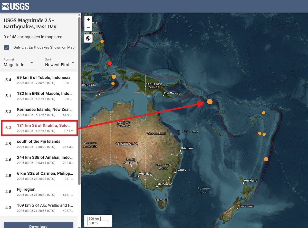Click the Download button
The image size is (308, 228).
pos(38,225)
